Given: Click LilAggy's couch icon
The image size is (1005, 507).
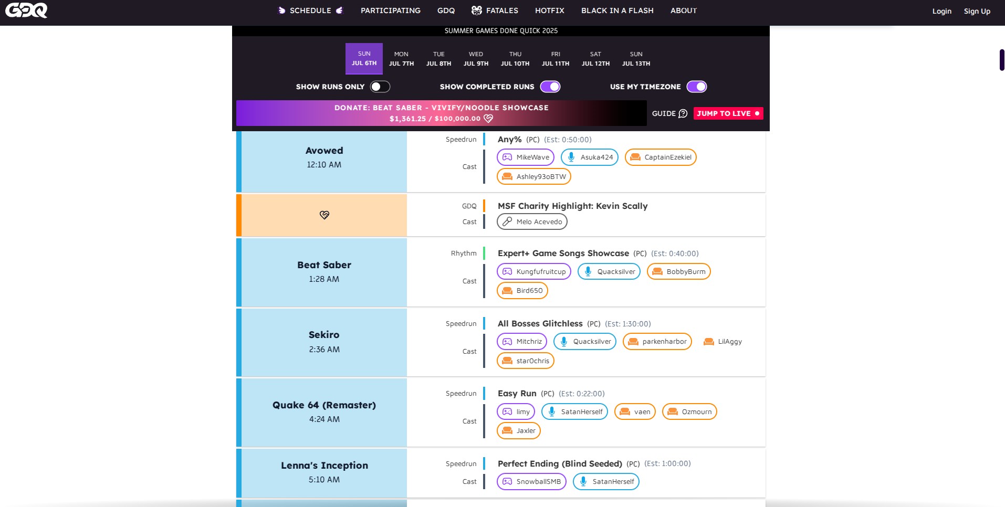Looking at the screenshot, I should 709,342.
